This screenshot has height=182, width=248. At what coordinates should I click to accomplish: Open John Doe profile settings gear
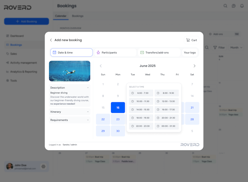click(x=43, y=166)
